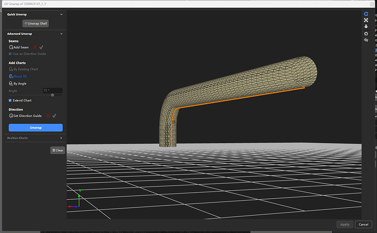The width and height of the screenshot is (377, 233).
Task: Click the orange seam line on the pipe
Action: [x=240, y=98]
